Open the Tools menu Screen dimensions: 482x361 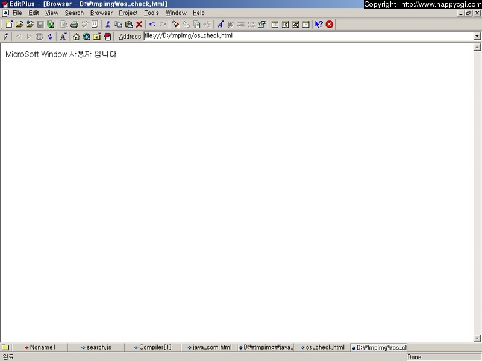tap(152, 13)
